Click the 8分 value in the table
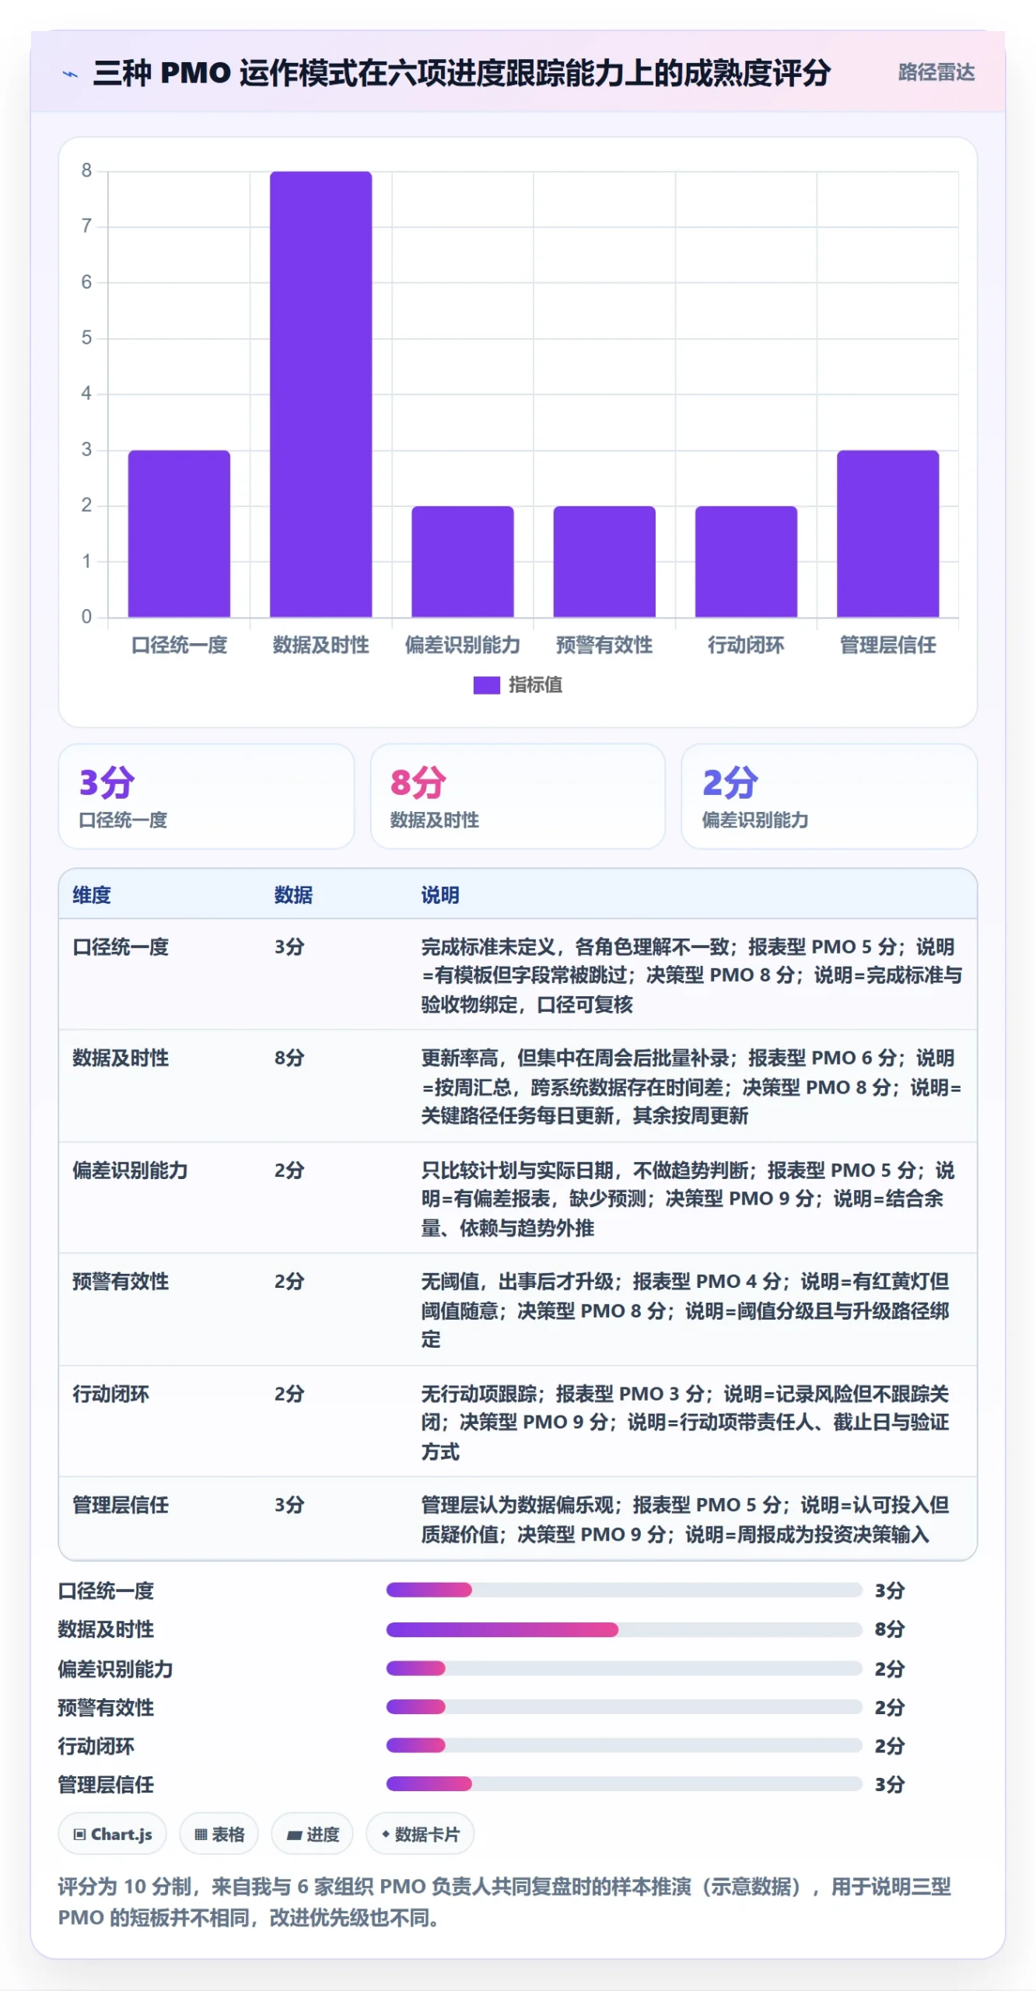Image resolution: width=1036 pixels, height=1991 pixels. pos(289,1058)
